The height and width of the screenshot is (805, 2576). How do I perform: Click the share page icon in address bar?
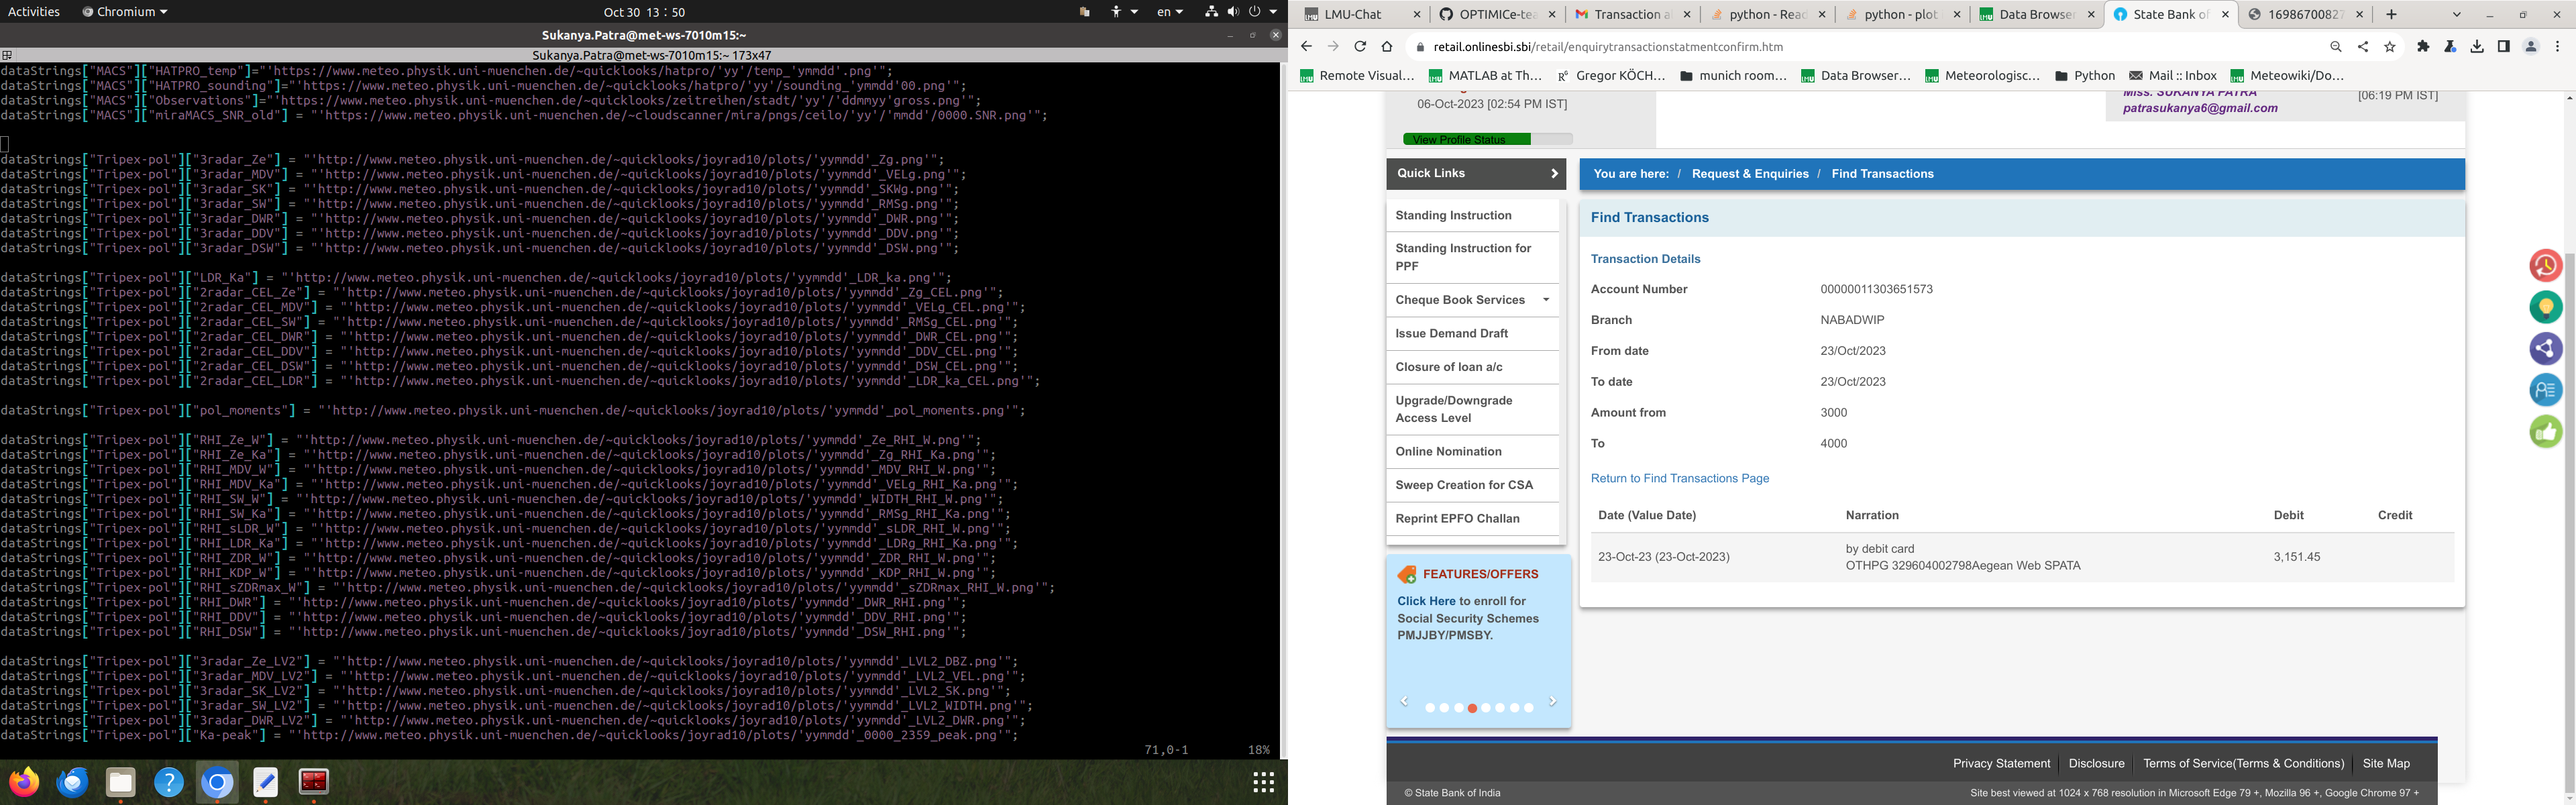pyautogui.click(x=2363, y=47)
